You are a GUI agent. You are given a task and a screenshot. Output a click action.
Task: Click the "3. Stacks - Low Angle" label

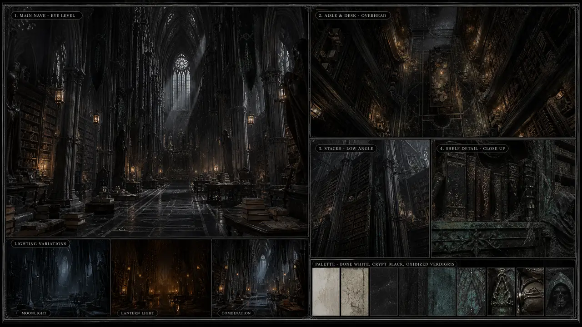click(x=346, y=149)
